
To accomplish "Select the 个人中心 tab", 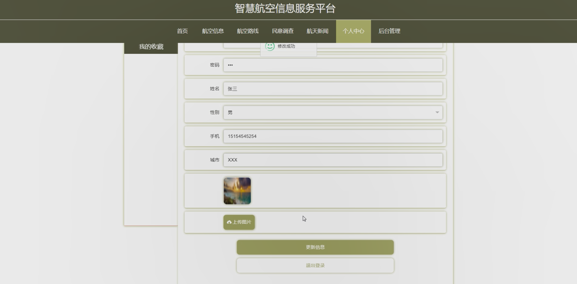I will (353, 31).
